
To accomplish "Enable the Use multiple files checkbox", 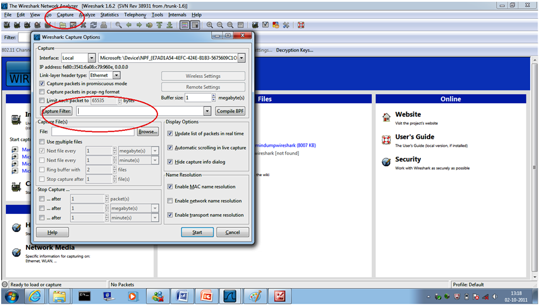I will [x=42, y=142].
